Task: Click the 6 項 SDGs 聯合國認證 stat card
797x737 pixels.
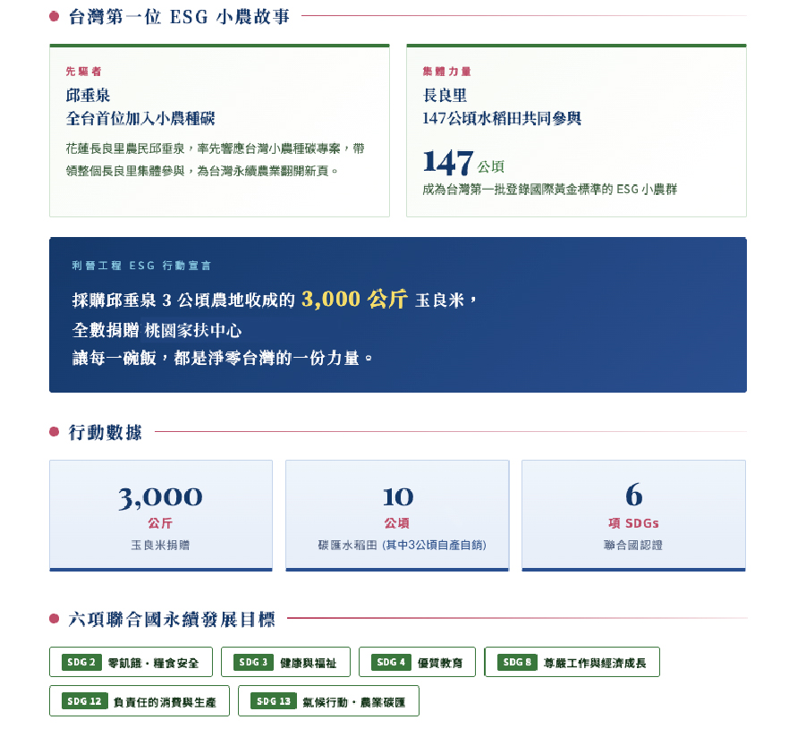Action: tap(633, 515)
